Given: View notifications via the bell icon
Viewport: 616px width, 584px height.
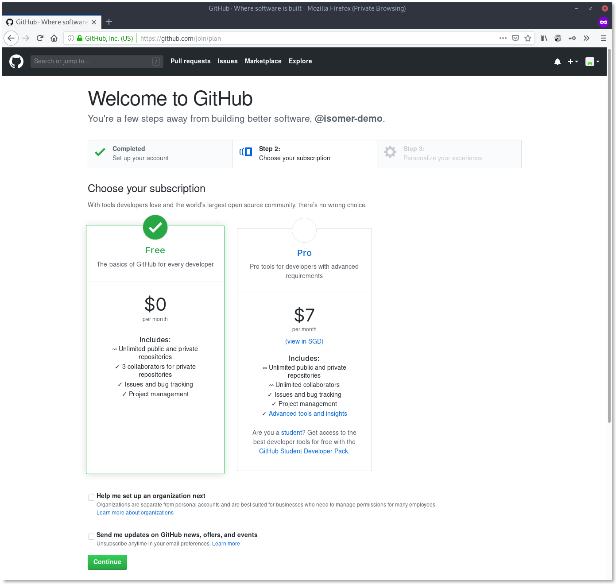Looking at the screenshot, I should click(x=558, y=62).
